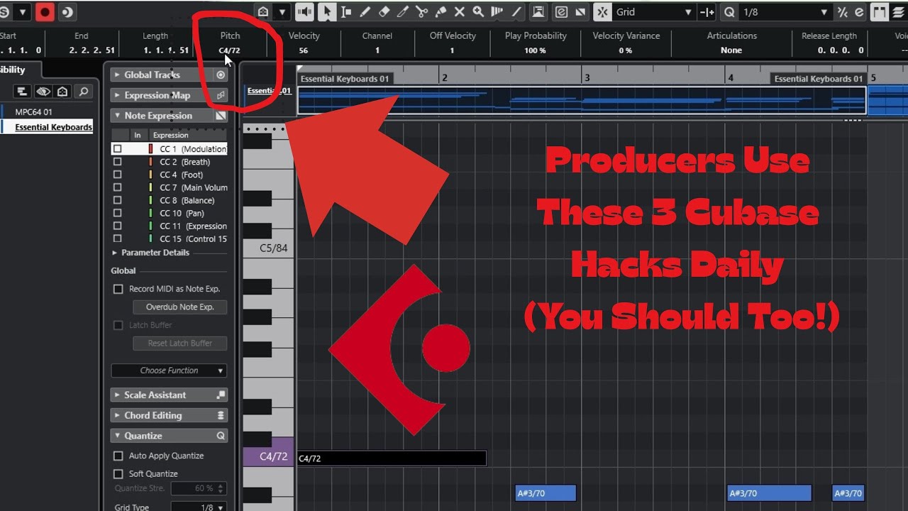Open Note Expression panel options icon
The width and height of the screenshot is (908, 511).
[x=221, y=116]
